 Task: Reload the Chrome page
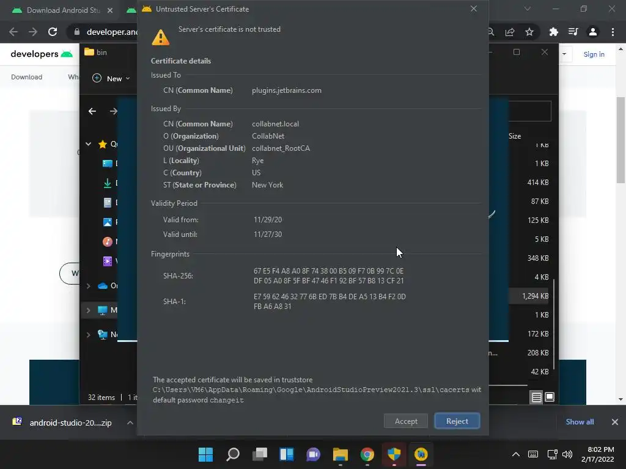pyautogui.click(x=53, y=32)
